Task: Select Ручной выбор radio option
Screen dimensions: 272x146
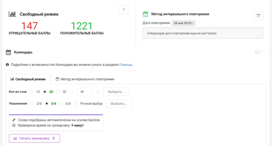Action: [x=76, y=103]
